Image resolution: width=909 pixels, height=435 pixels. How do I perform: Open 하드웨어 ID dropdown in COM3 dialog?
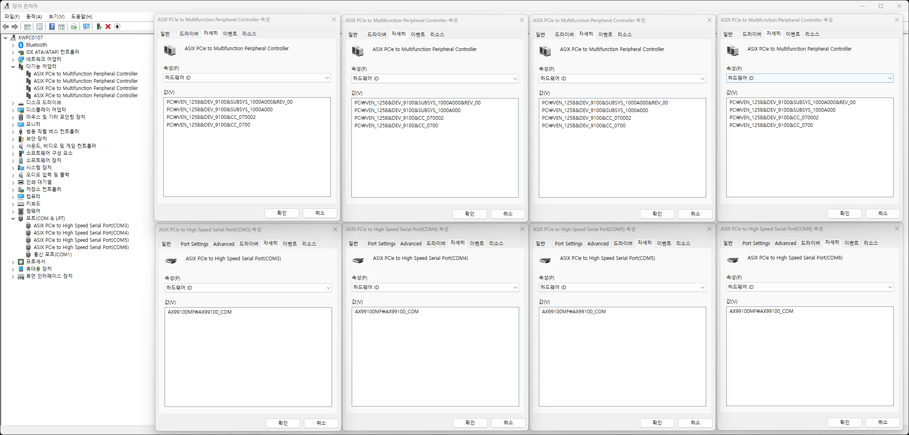(248, 288)
